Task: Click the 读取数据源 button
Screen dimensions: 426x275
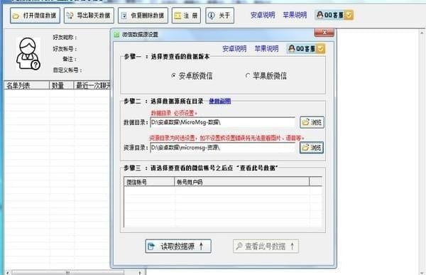Action: tap(178, 246)
